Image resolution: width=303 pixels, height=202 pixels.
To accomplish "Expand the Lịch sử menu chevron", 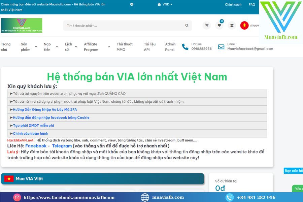I will [76, 47].
